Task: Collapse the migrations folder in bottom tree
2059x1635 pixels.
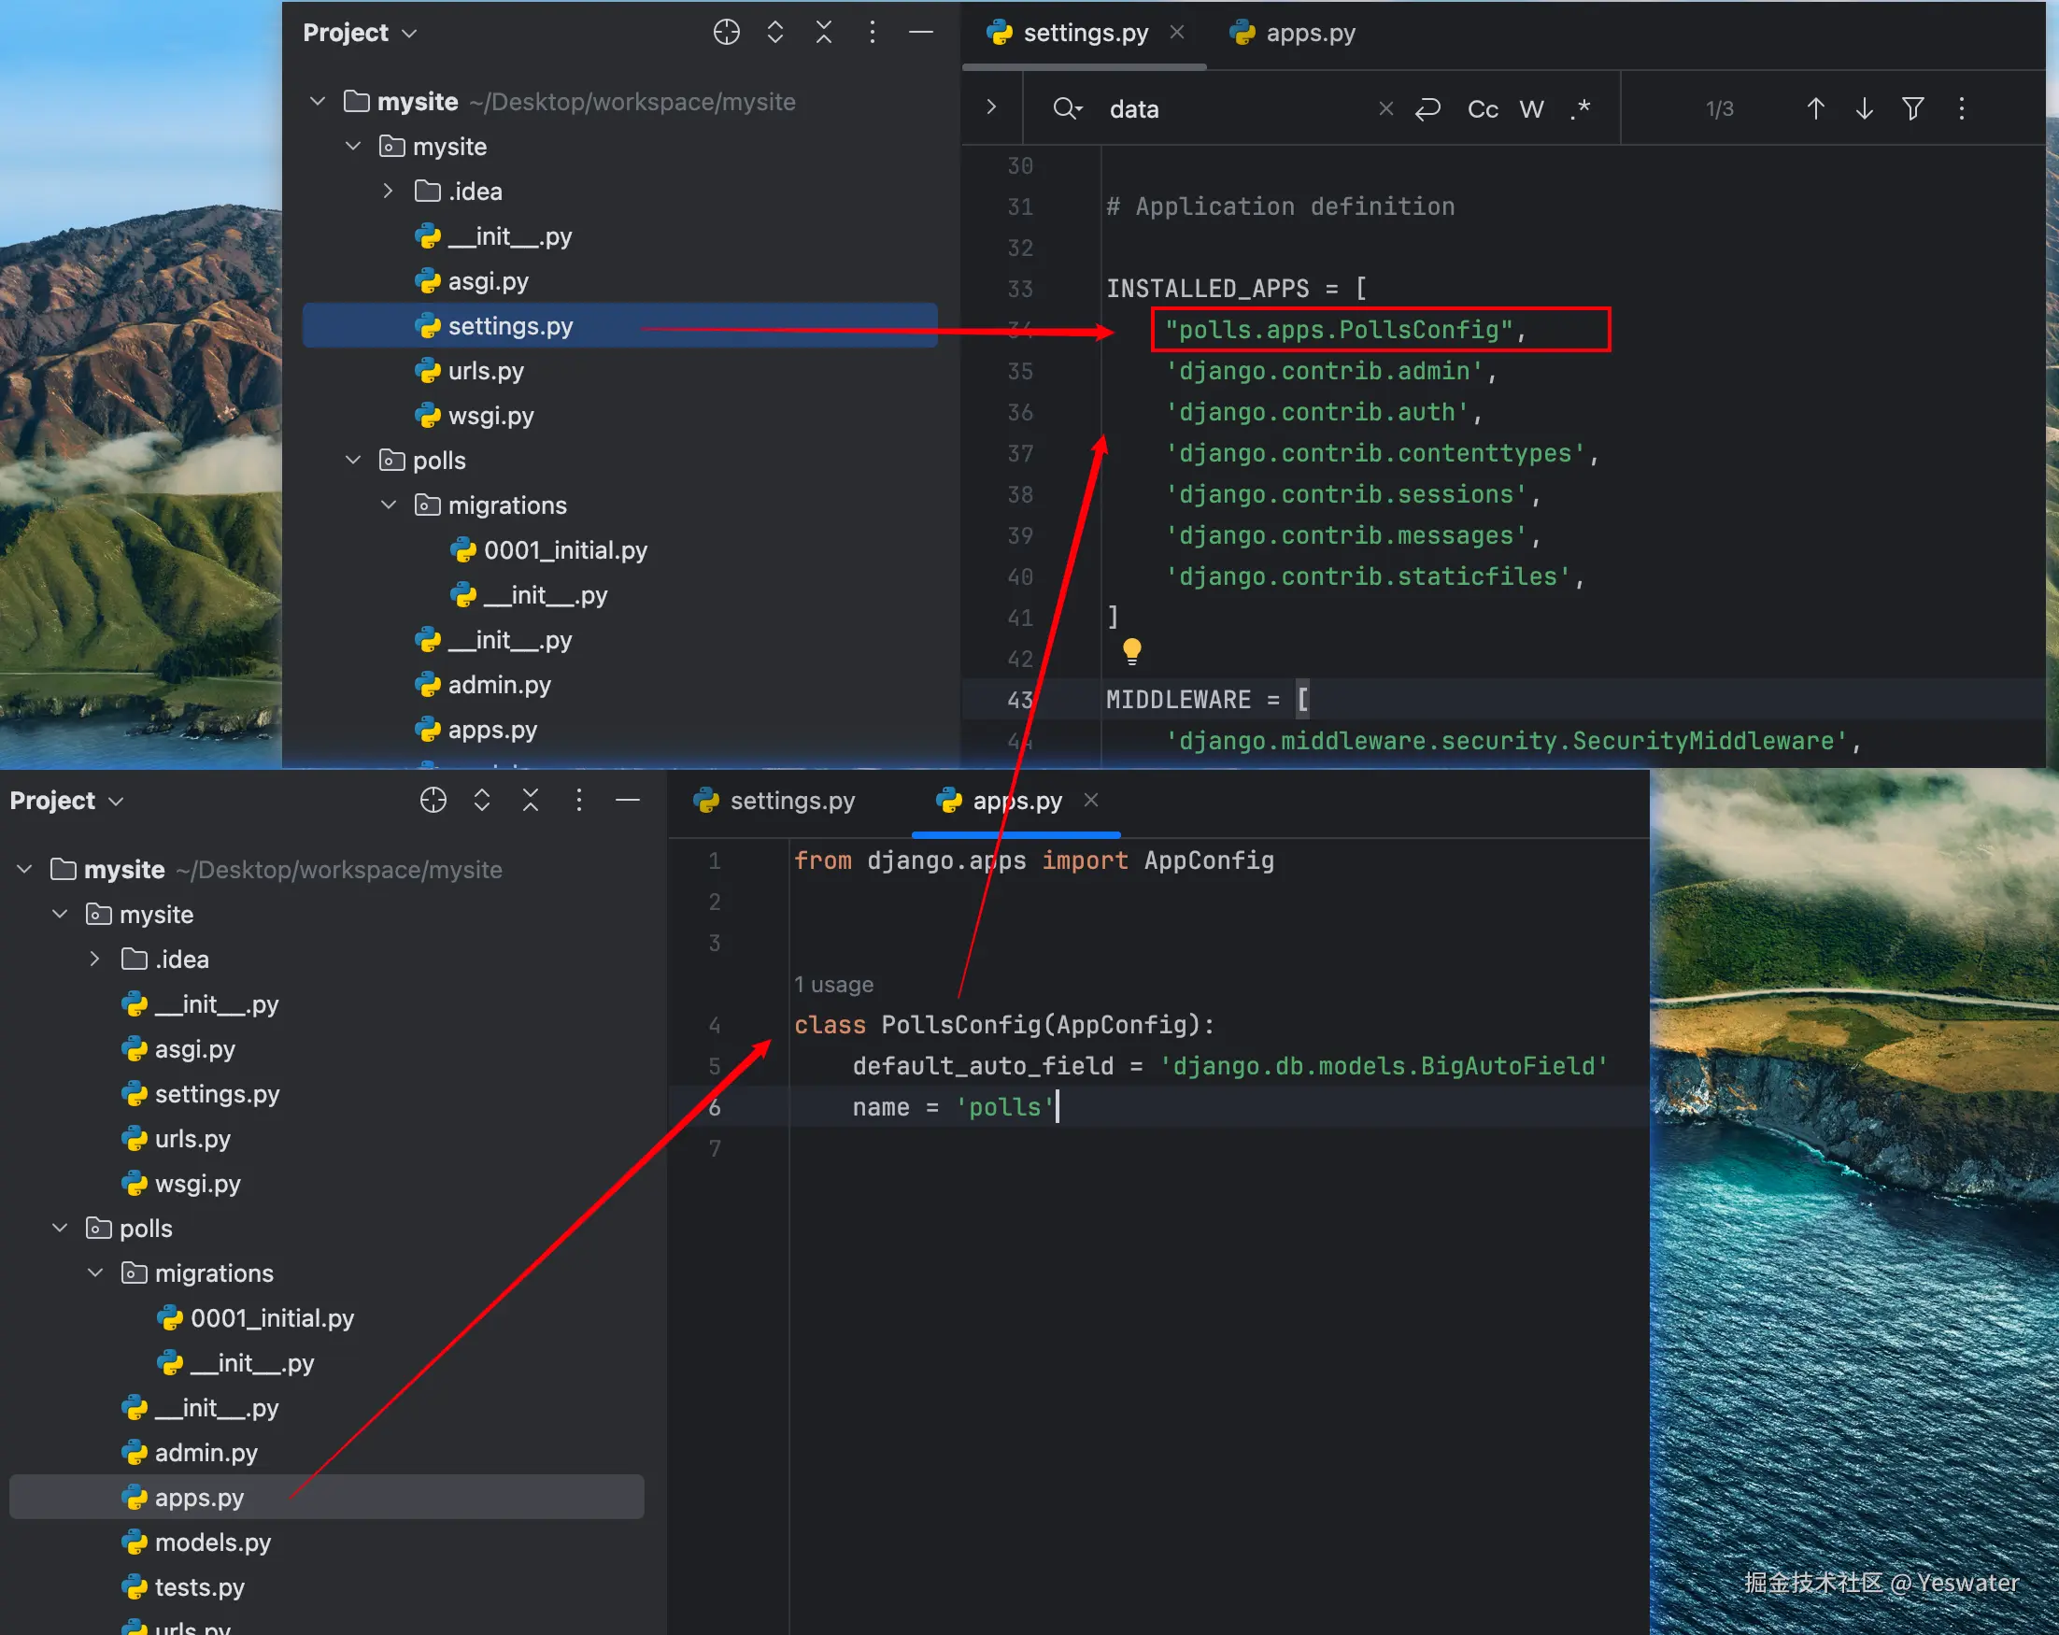Action: [95, 1273]
